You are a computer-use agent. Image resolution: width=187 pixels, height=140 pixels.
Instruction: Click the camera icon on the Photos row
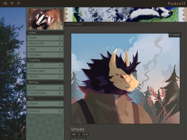click(60, 77)
